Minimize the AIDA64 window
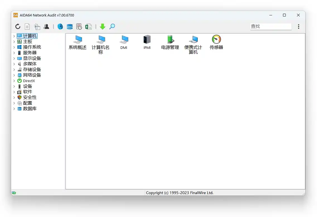Image resolution: width=317 pixels, height=217 pixels. click(x=271, y=15)
